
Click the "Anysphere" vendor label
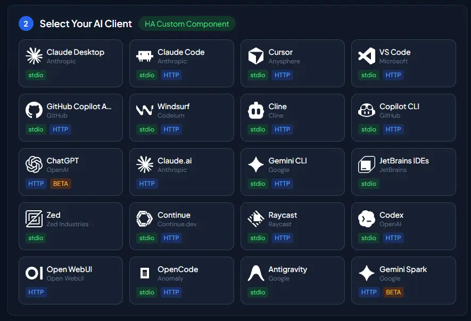[284, 61]
